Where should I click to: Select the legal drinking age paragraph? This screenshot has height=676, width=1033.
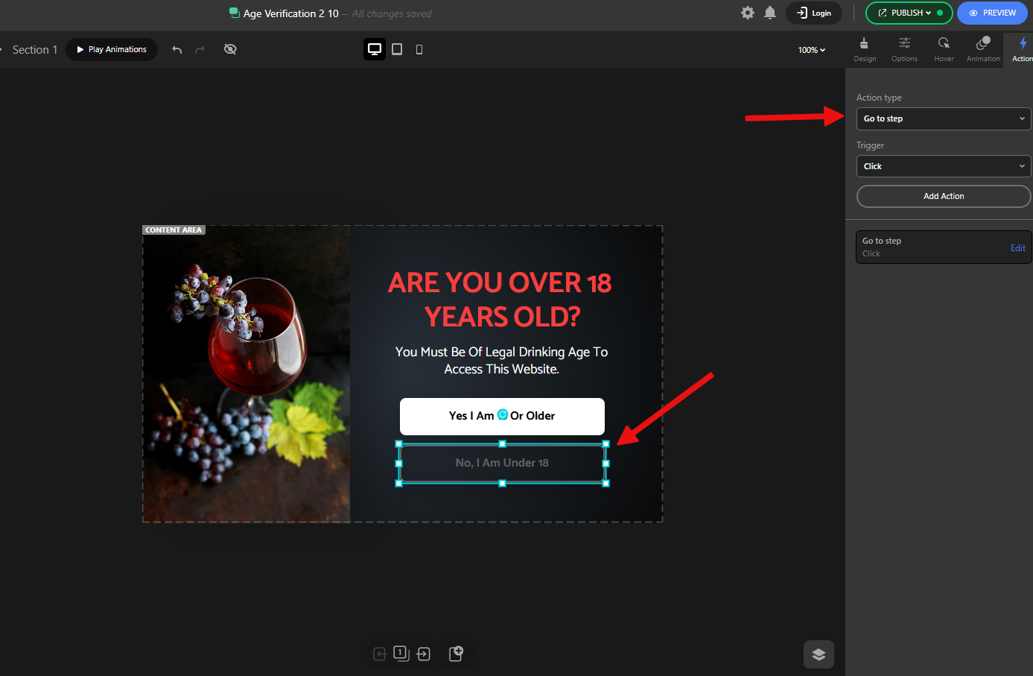(x=501, y=361)
